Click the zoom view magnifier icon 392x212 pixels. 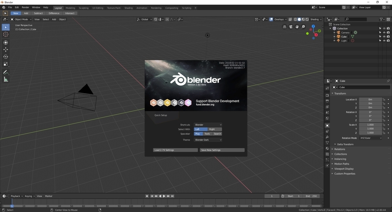point(303,27)
